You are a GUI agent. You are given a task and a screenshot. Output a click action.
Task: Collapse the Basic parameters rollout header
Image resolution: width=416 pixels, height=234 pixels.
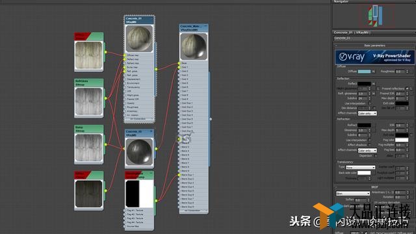[x=374, y=45]
